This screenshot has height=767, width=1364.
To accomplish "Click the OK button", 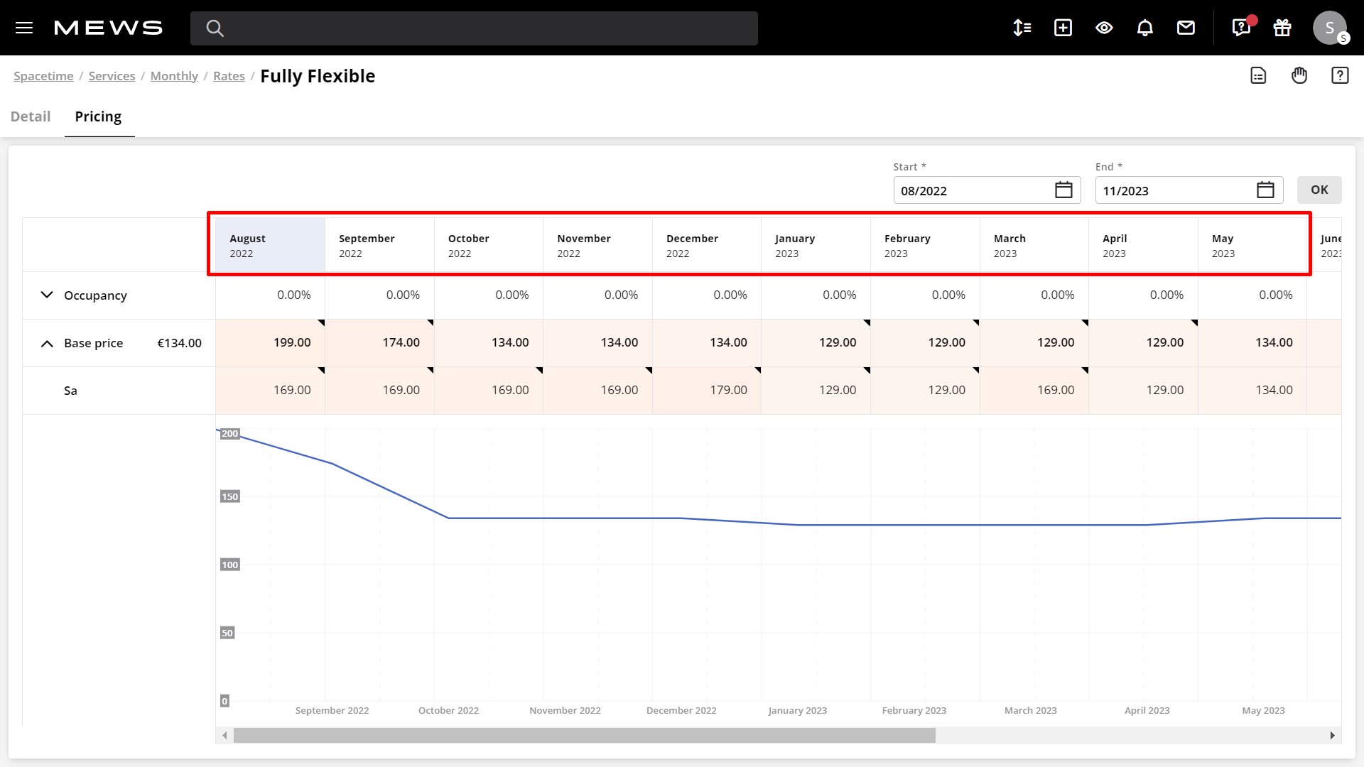I will point(1319,190).
